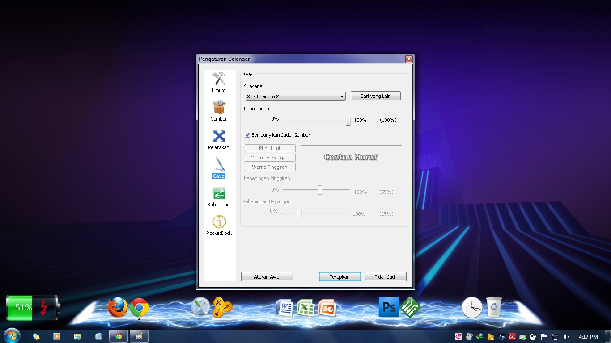Open the Kebiasaan settings section
Screen dimensions: 611x343
(x=218, y=193)
